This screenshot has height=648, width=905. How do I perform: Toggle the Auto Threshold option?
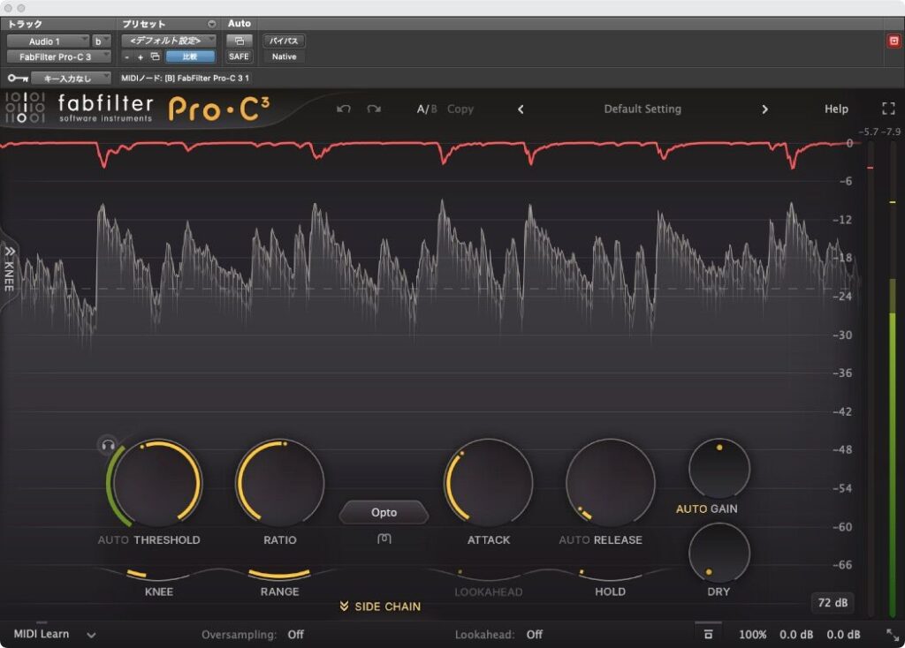(x=113, y=540)
